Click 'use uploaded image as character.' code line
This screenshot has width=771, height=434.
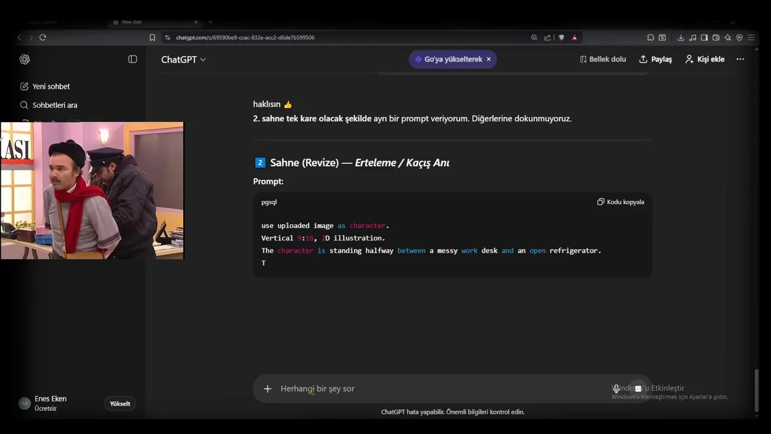[x=325, y=225]
